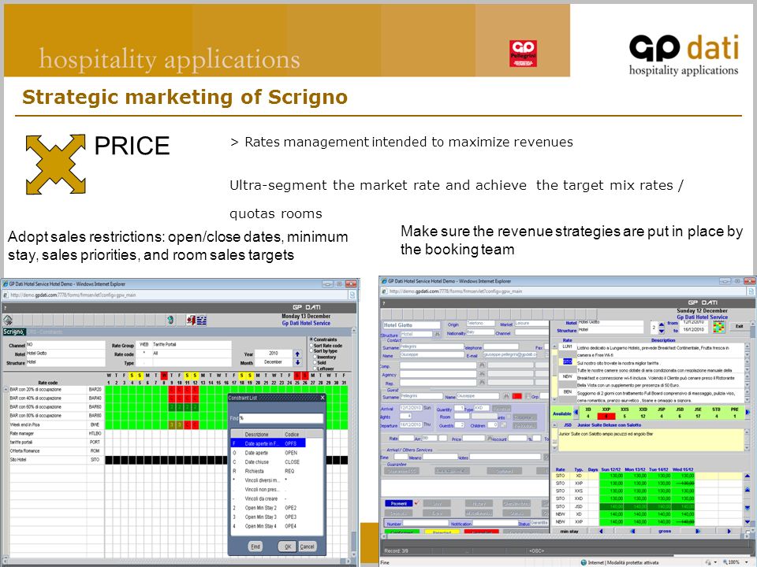Click double right arrow next to gross
The width and height of the screenshot is (757, 567).
click(x=697, y=531)
